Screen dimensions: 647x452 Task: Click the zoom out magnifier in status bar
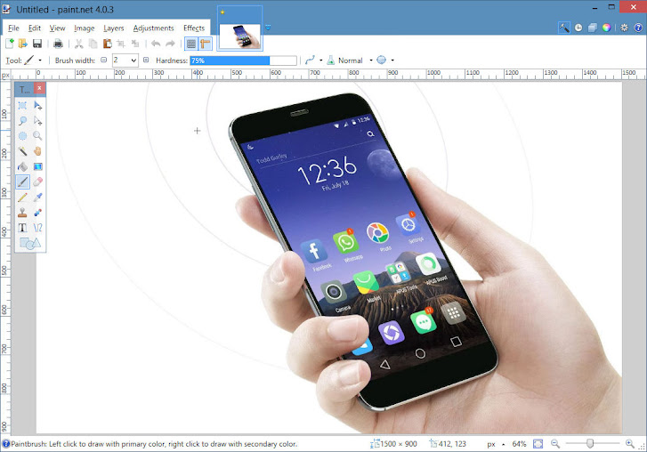pos(555,444)
